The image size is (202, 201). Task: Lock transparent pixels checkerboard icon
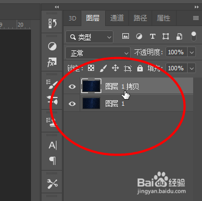tap(91, 68)
